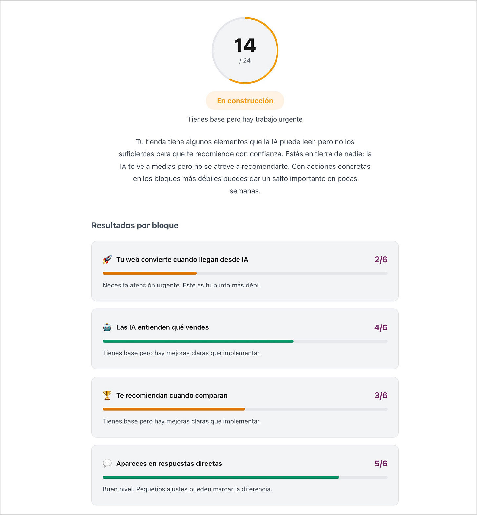Select the 3/6 score label
Image resolution: width=477 pixels, height=515 pixels.
click(x=381, y=395)
